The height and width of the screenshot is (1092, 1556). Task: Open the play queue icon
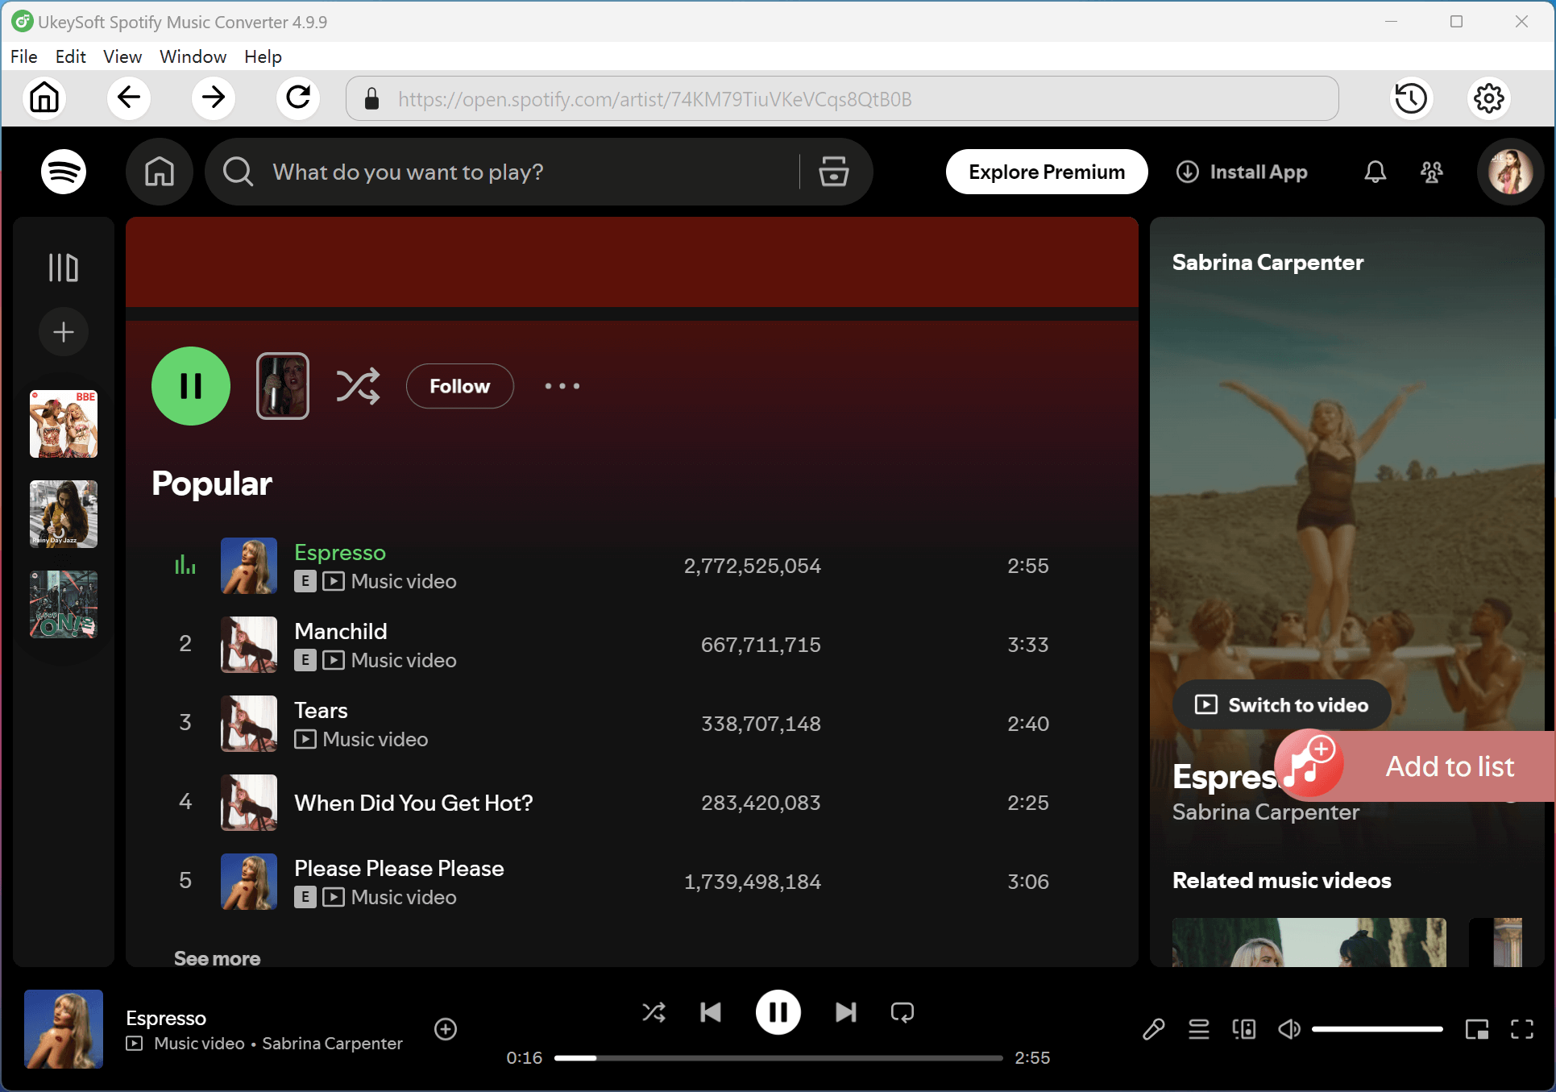tap(1198, 1029)
